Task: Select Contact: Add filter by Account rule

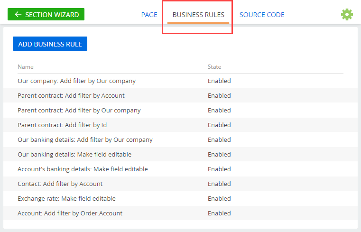Action: 180,184
